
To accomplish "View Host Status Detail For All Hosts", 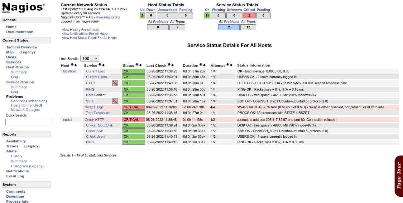I will point(89,38).
